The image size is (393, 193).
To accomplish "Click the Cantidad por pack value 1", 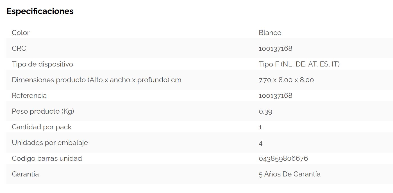I will click(x=260, y=127).
